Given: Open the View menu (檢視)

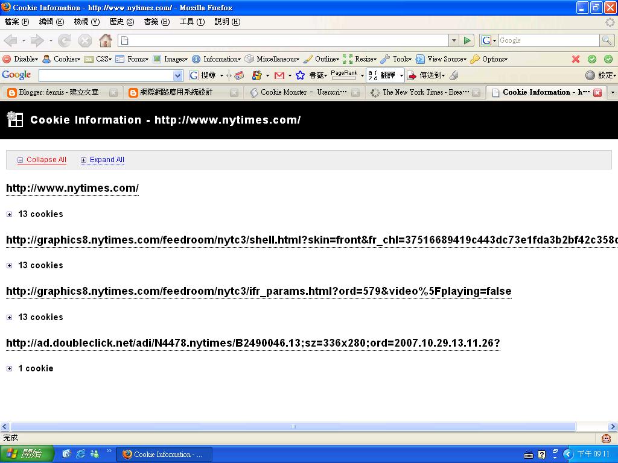Looking at the screenshot, I should point(86,22).
